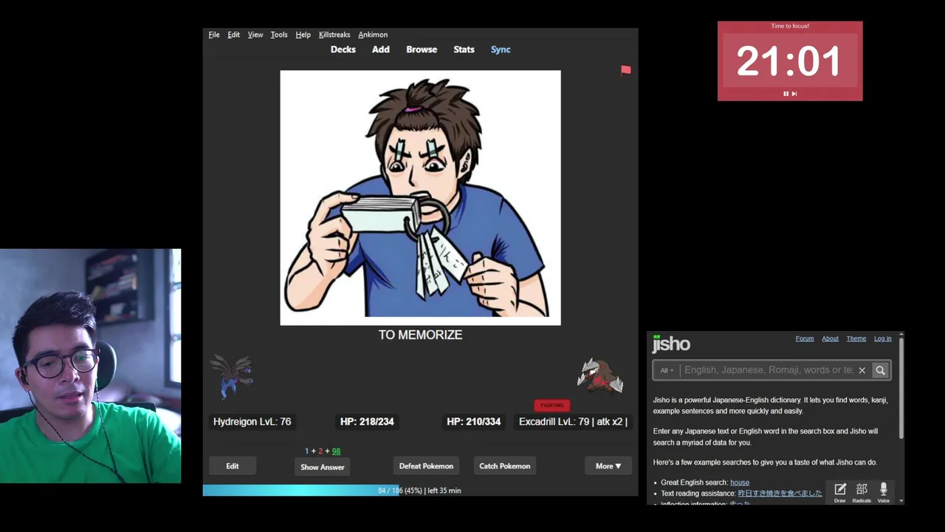Click Log in on Jisho
945x532 pixels.
(883, 338)
